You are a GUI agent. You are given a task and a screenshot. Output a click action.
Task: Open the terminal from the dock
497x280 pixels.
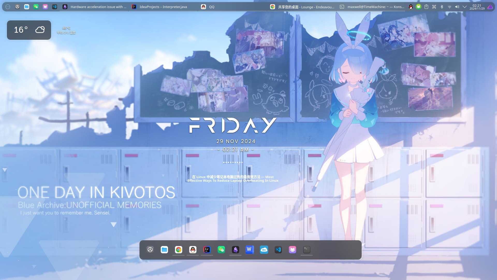coord(307,250)
